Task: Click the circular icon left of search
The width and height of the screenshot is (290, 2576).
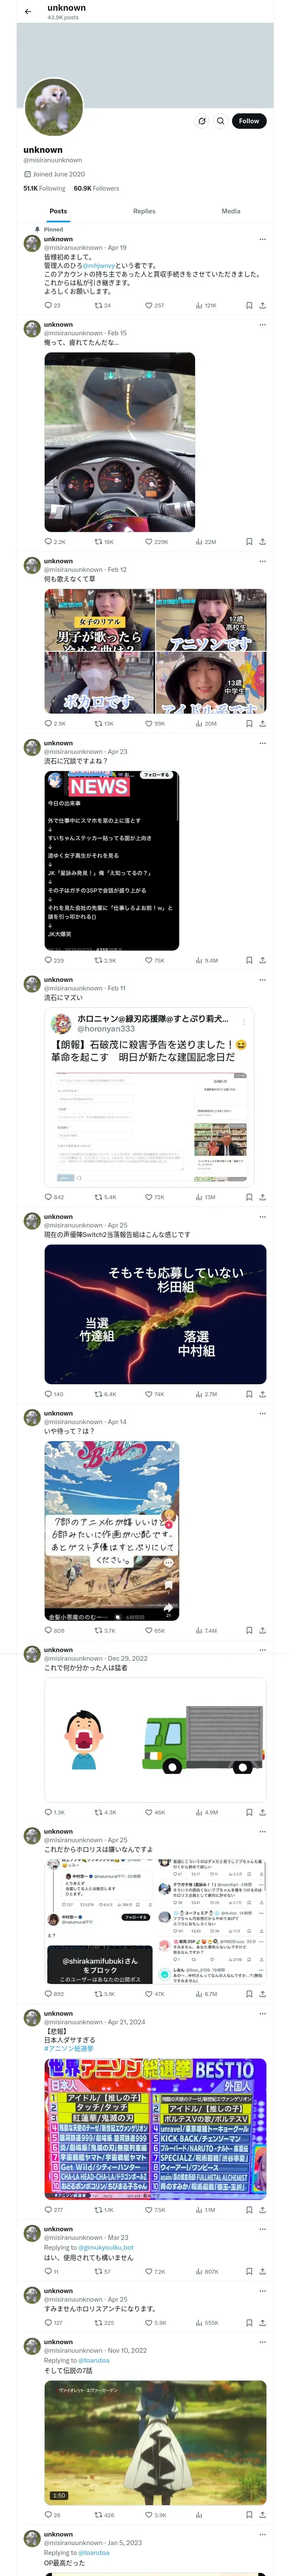Action: [x=202, y=121]
